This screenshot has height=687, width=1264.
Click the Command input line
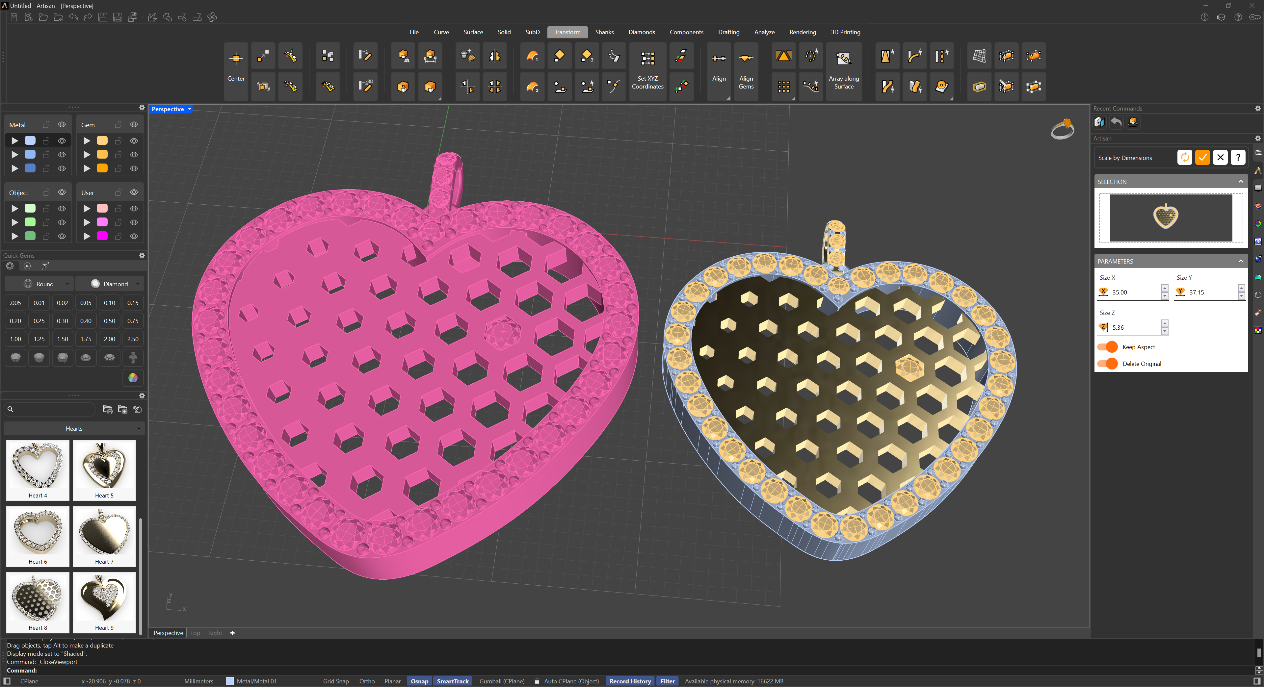pyautogui.click(x=633, y=670)
